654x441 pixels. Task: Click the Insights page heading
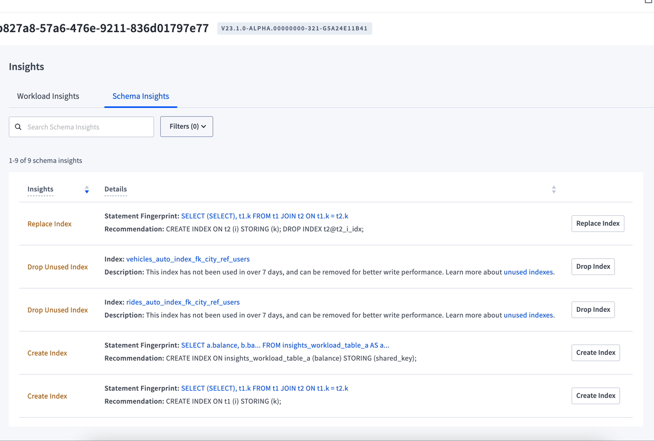(26, 66)
